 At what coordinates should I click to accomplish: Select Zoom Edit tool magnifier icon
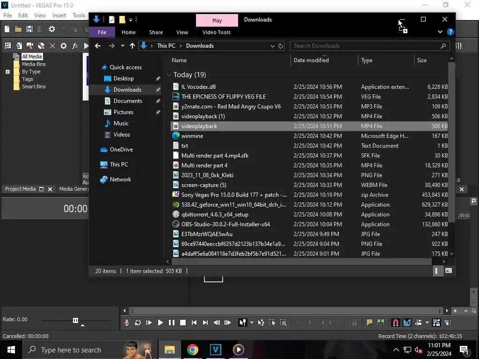[283, 323]
